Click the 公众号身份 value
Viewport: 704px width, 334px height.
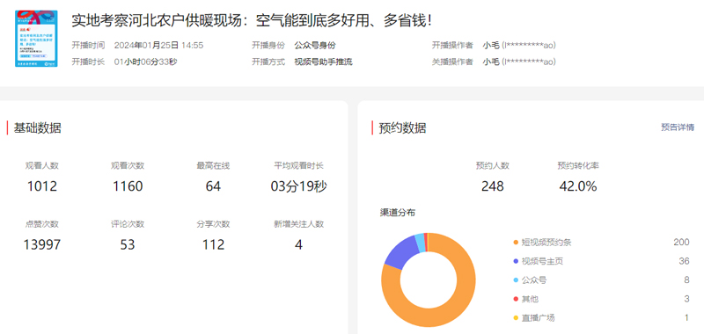(x=315, y=46)
